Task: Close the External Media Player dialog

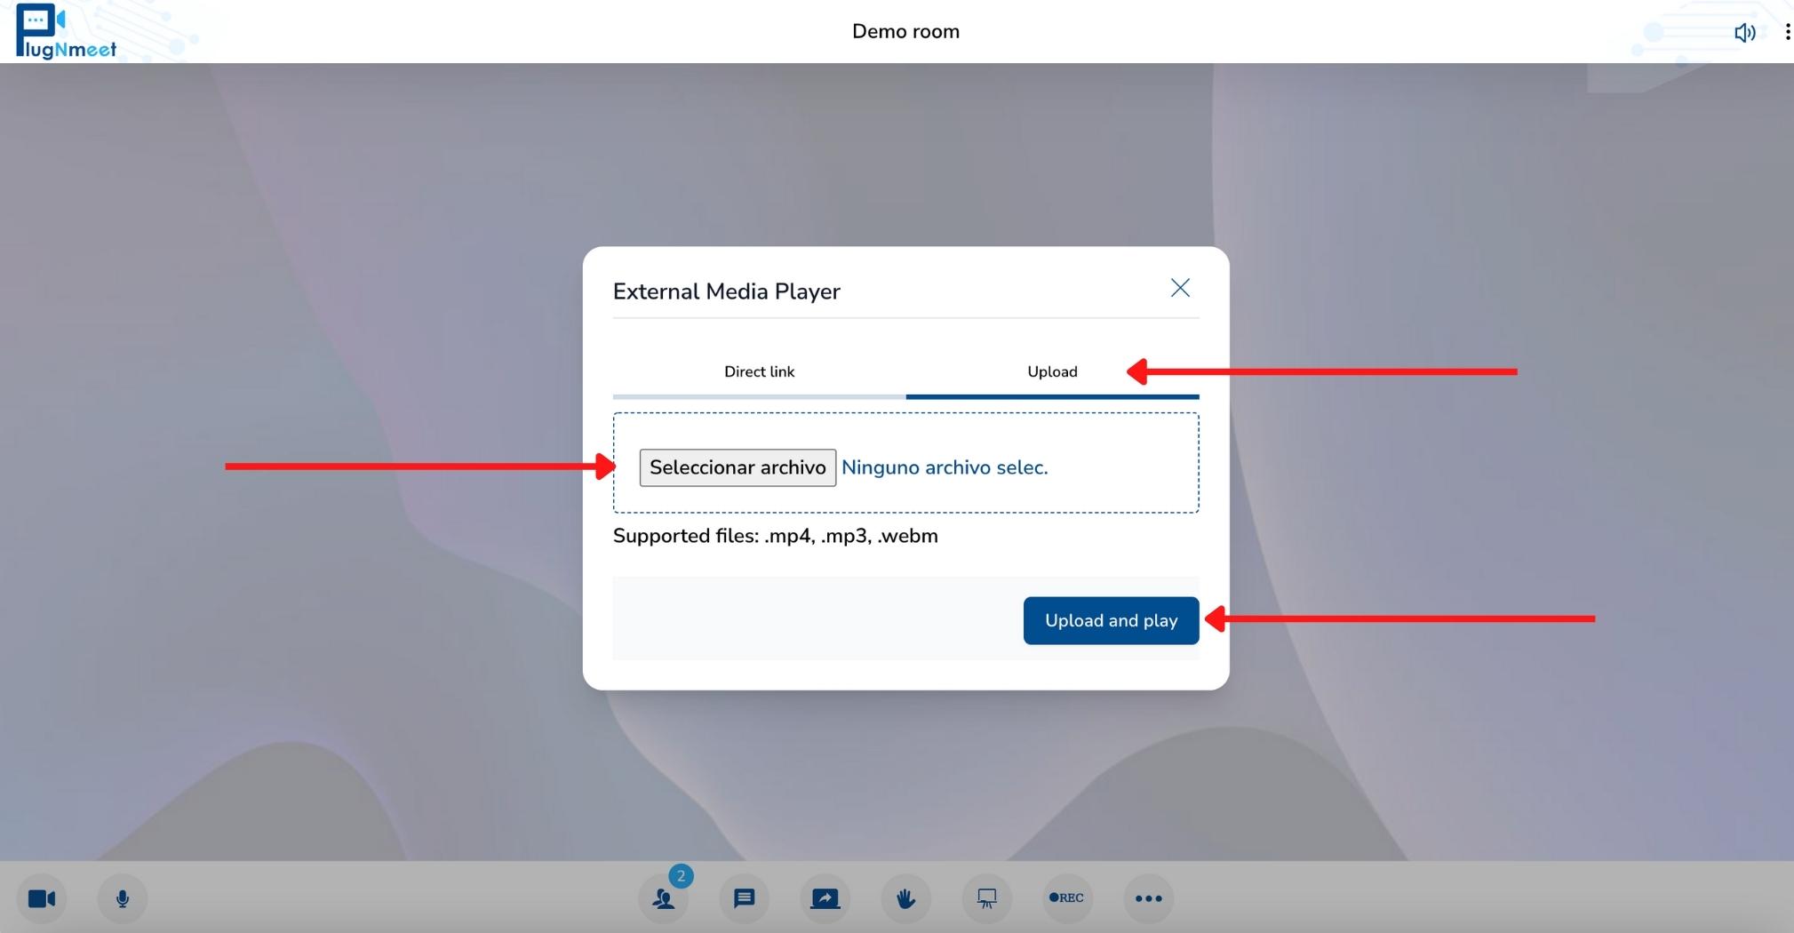Action: 1180,288
